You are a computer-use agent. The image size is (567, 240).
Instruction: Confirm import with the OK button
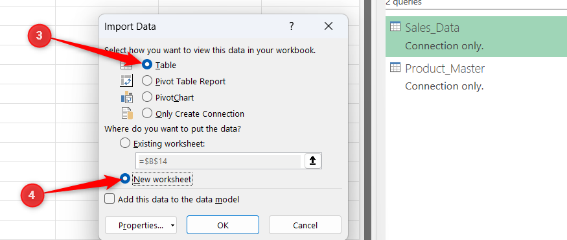pos(223,225)
